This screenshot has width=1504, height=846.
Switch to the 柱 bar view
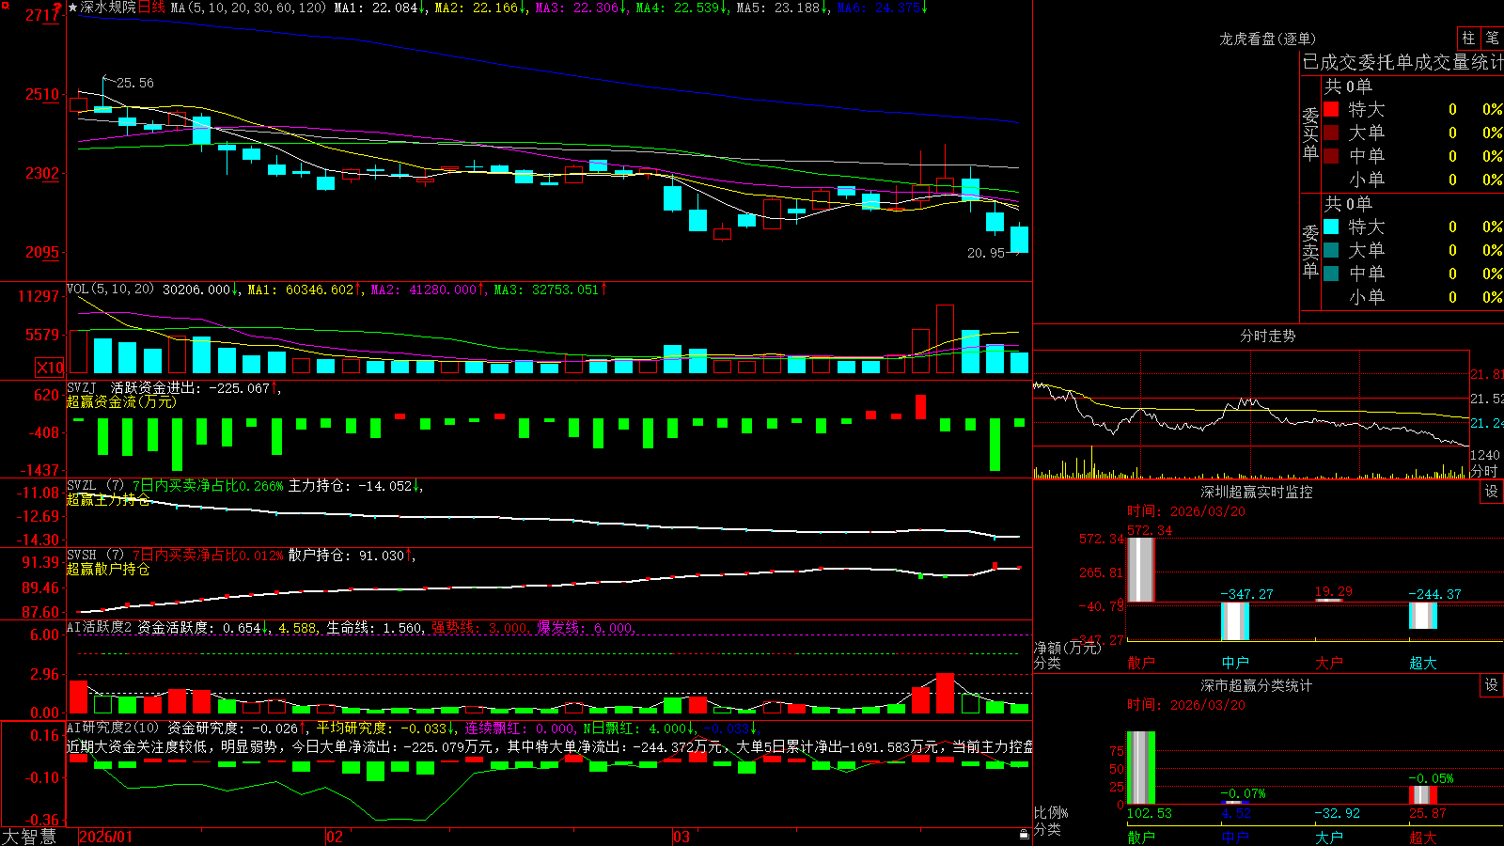click(x=1468, y=38)
